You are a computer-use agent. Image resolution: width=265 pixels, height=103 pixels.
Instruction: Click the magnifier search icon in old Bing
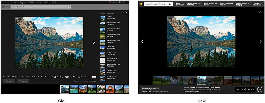pos(69,7)
